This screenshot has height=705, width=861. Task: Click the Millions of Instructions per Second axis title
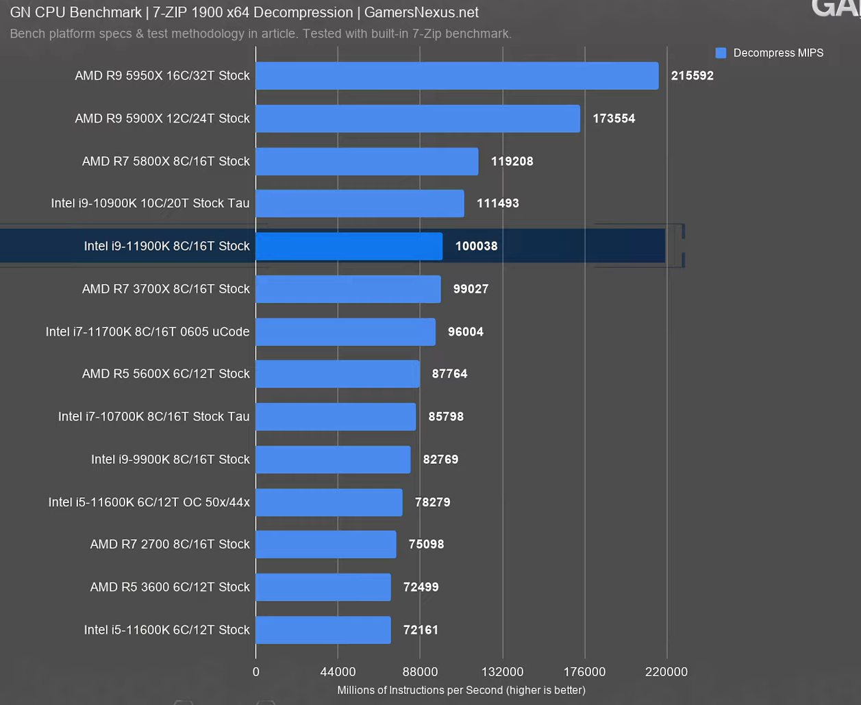[x=461, y=690]
